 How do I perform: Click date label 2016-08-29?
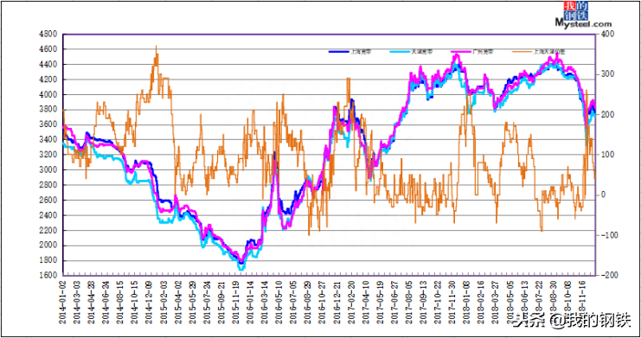click(x=308, y=302)
